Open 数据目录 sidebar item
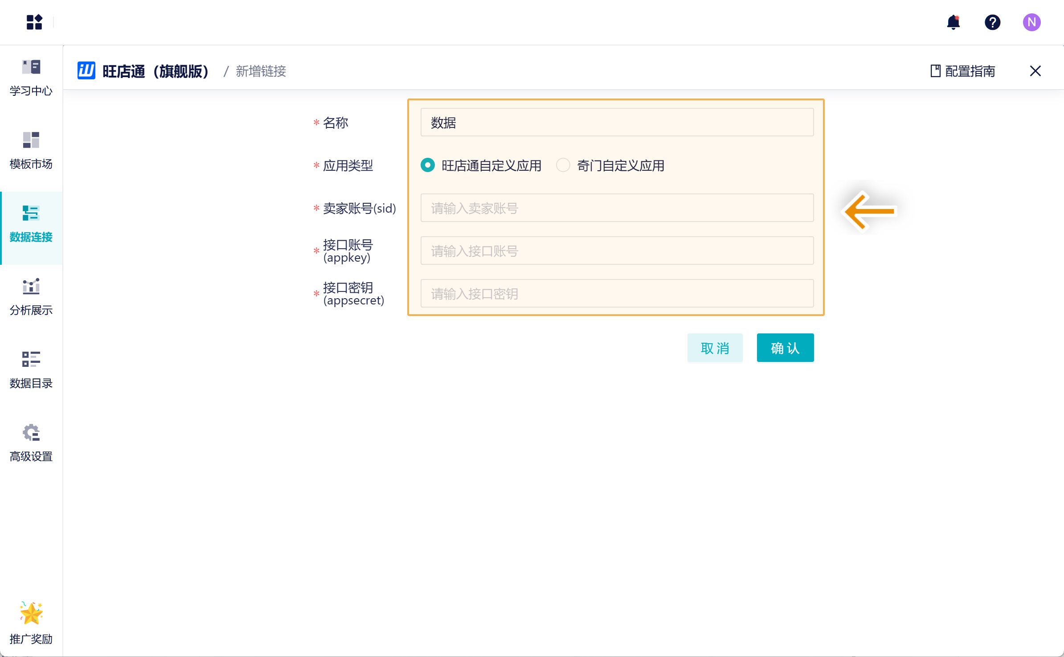Screen dimensions: 1064x657 31,370
